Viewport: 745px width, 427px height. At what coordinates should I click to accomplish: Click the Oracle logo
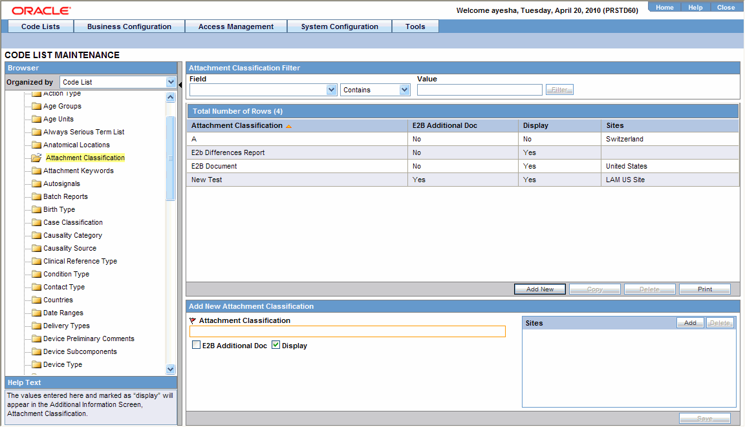[x=41, y=10]
